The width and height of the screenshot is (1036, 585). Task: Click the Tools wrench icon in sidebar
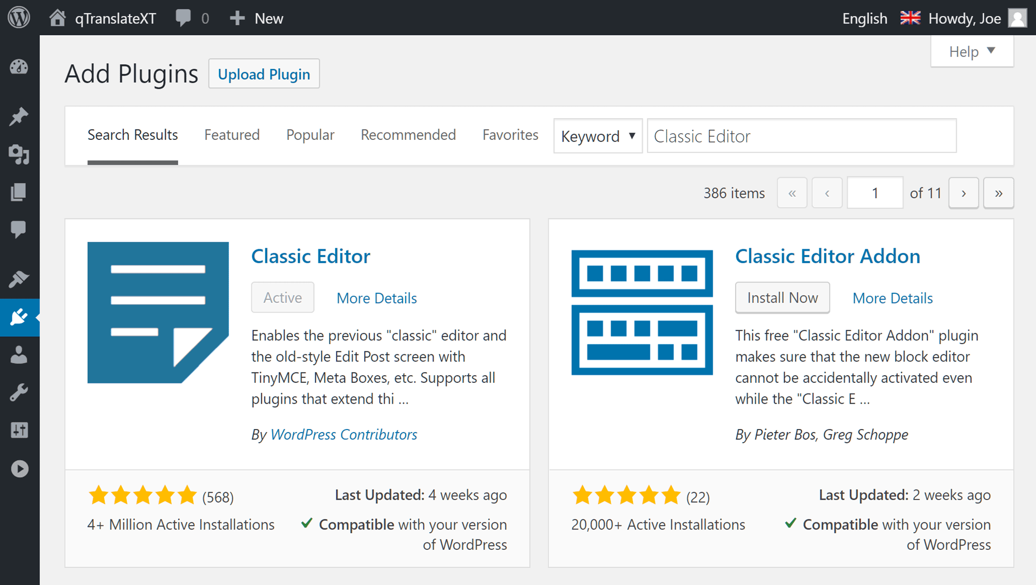pos(19,392)
